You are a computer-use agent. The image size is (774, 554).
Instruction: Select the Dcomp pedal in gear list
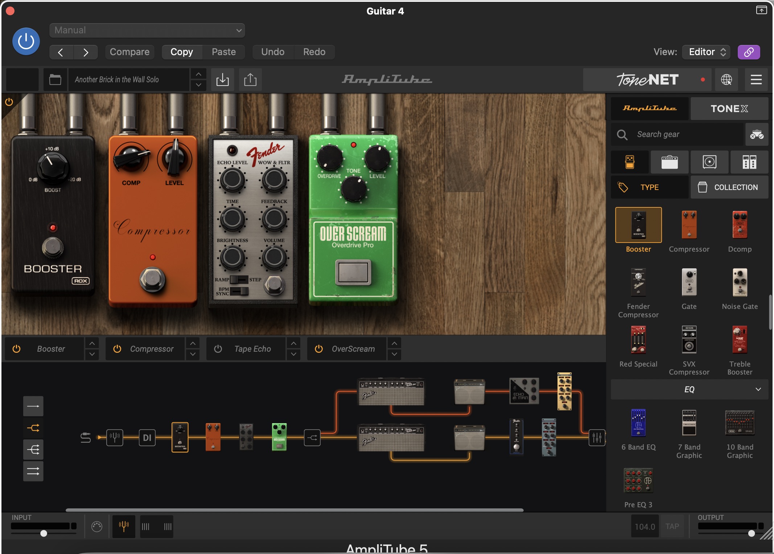740,225
